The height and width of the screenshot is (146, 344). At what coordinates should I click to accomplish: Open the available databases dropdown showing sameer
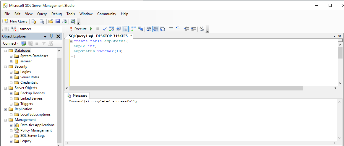[64, 29]
